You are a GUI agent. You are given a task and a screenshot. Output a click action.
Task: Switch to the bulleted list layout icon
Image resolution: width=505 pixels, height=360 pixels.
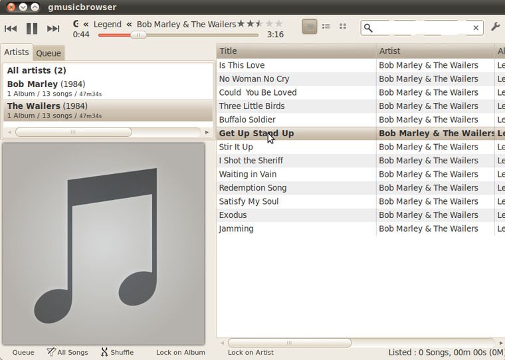[326, 27]
